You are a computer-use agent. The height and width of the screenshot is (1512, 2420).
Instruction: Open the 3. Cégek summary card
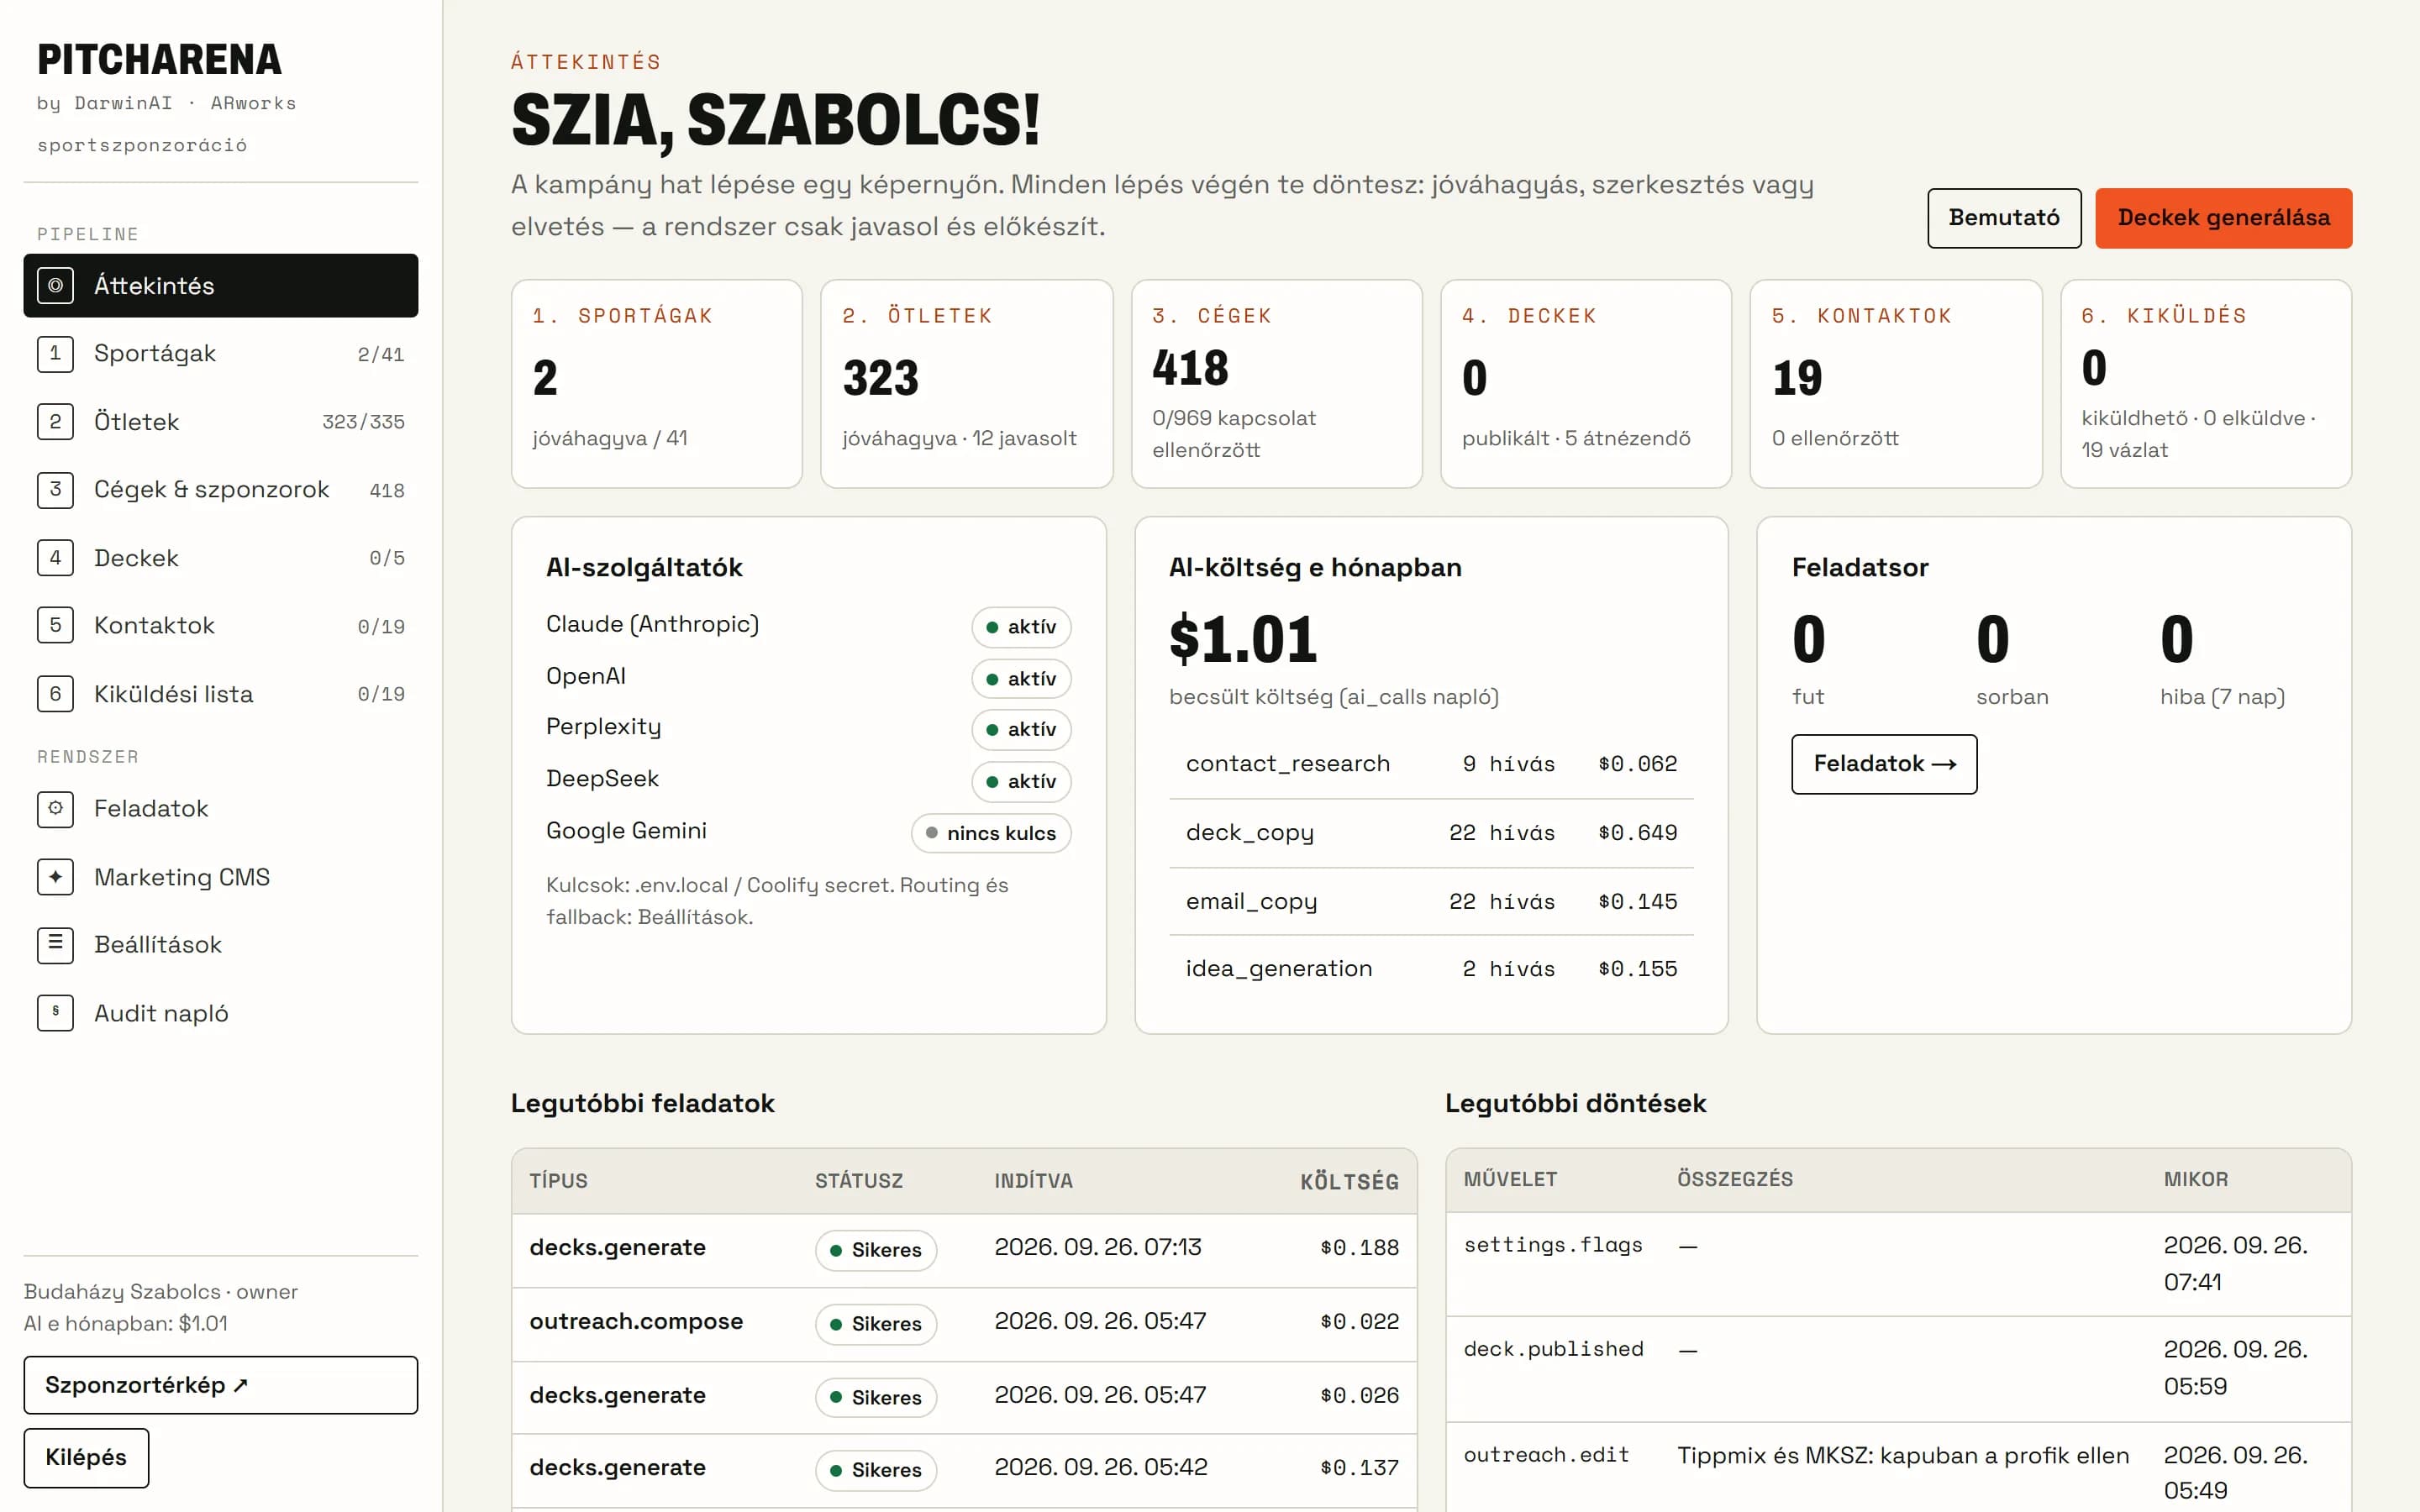[1277, 384]
